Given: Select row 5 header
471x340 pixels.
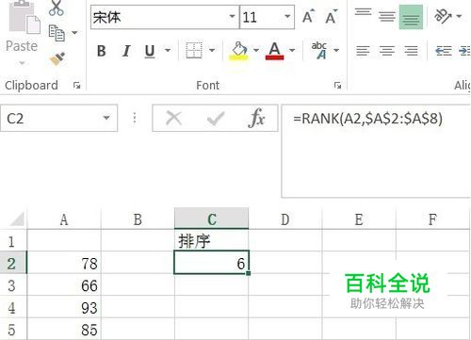Looking at the screenshot, I should coord(13,329).
